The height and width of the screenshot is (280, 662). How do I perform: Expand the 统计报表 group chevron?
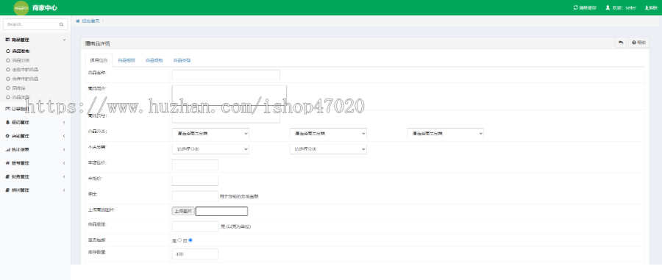(64, 150)
